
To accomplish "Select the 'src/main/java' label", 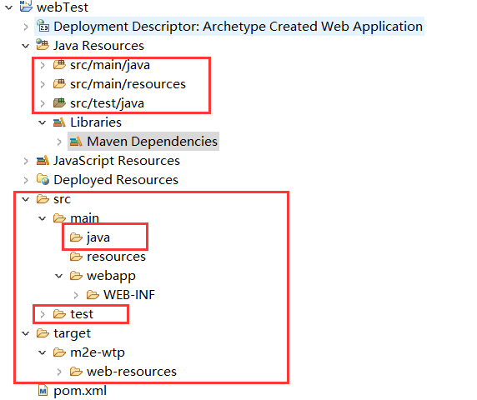I will click(110, 65).
